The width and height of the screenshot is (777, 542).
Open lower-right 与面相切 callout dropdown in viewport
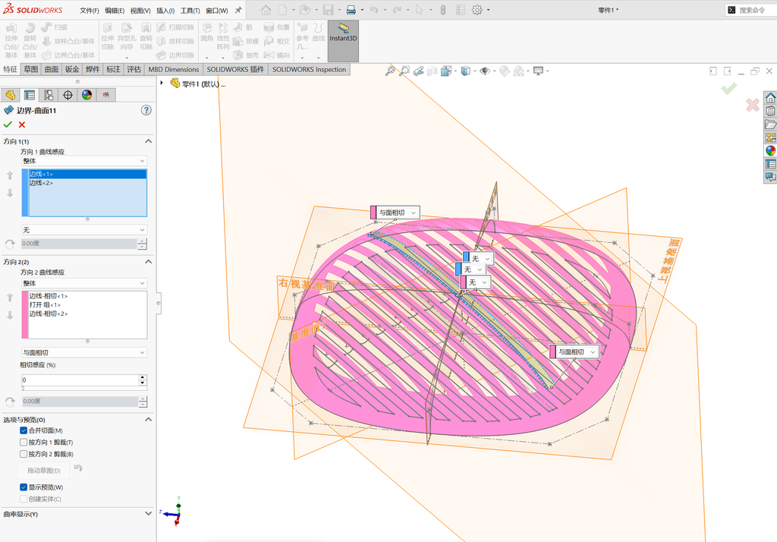593,351
